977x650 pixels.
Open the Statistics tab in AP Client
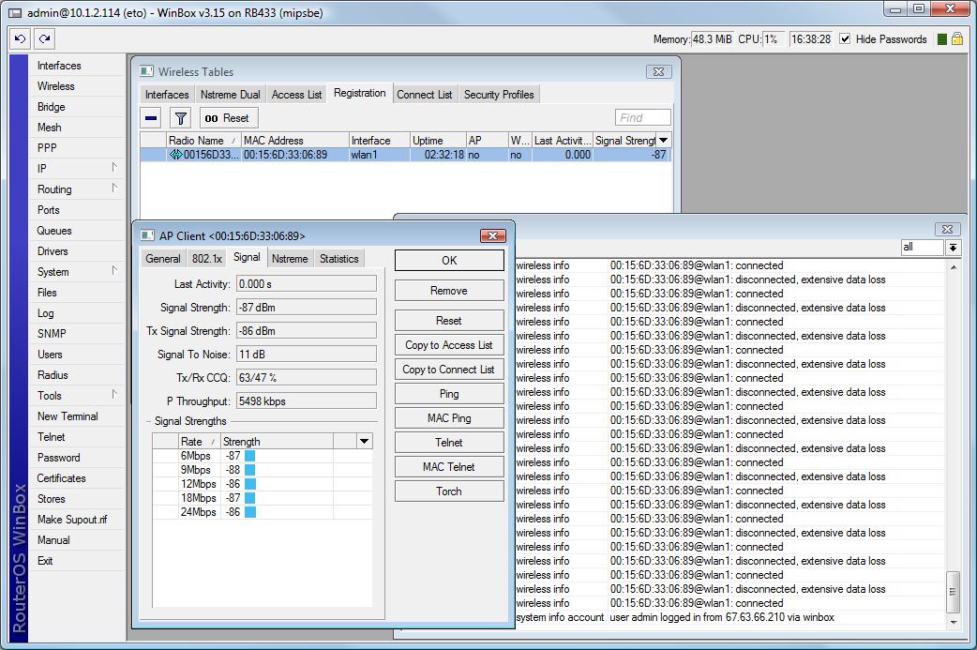pos(338,259)
